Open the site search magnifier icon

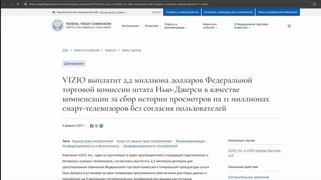click(x=289, y=26)
